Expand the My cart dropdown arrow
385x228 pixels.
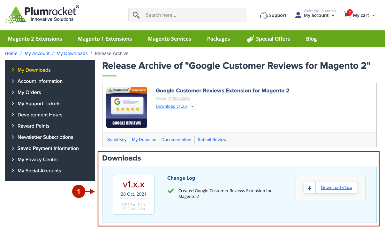[x=374, y=16]
